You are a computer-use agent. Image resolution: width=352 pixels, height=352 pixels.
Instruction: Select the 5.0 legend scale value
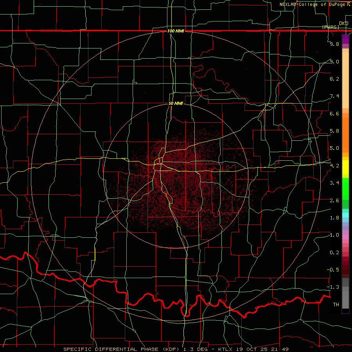click(x=334, y=148)
